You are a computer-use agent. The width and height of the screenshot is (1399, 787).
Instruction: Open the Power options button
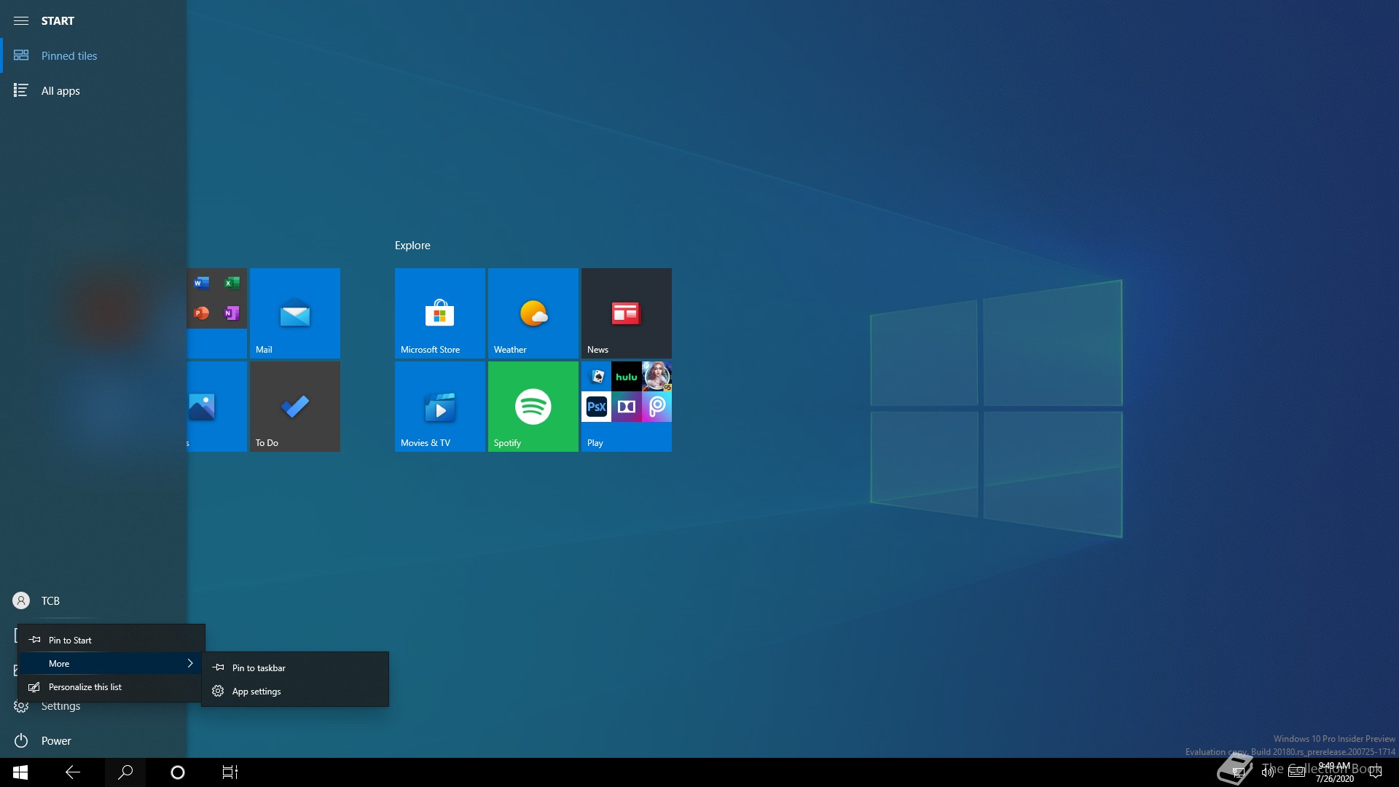point(93,740)
